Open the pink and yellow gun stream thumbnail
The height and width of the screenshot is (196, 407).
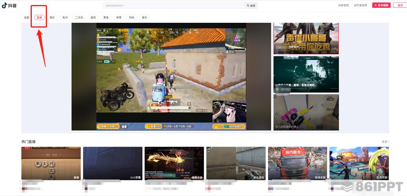pyautogui.click(x=306, y=112)
